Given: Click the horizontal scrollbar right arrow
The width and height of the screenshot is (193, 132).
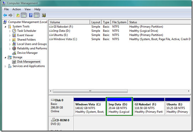Looking at the screenshot, I should click(x=189, y=91).
